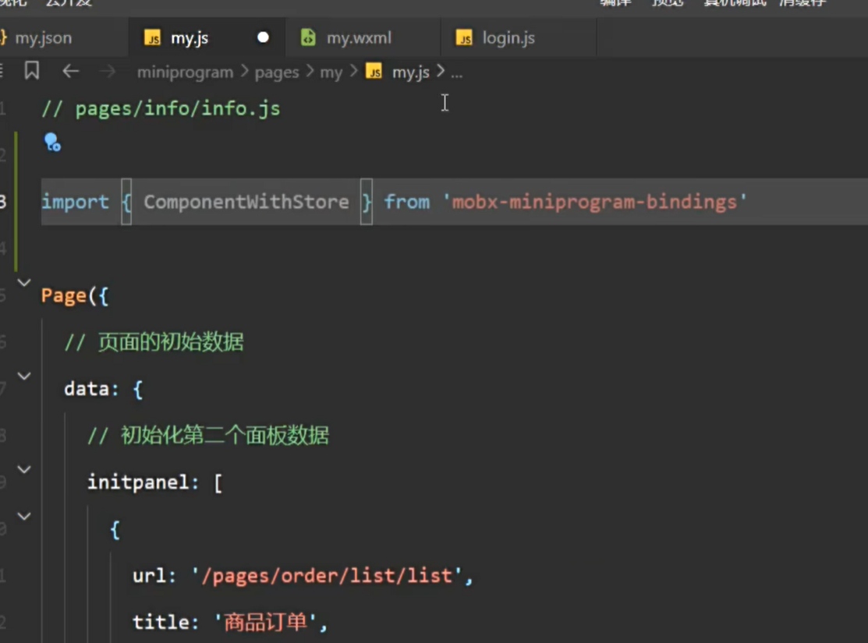Click the JS icon in the breadcrumb path
The image size is (868, 643).
375,72
